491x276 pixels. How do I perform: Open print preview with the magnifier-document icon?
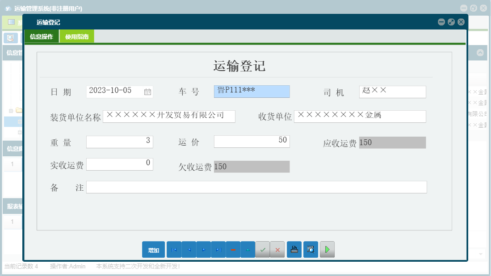(x=311, y=250)
